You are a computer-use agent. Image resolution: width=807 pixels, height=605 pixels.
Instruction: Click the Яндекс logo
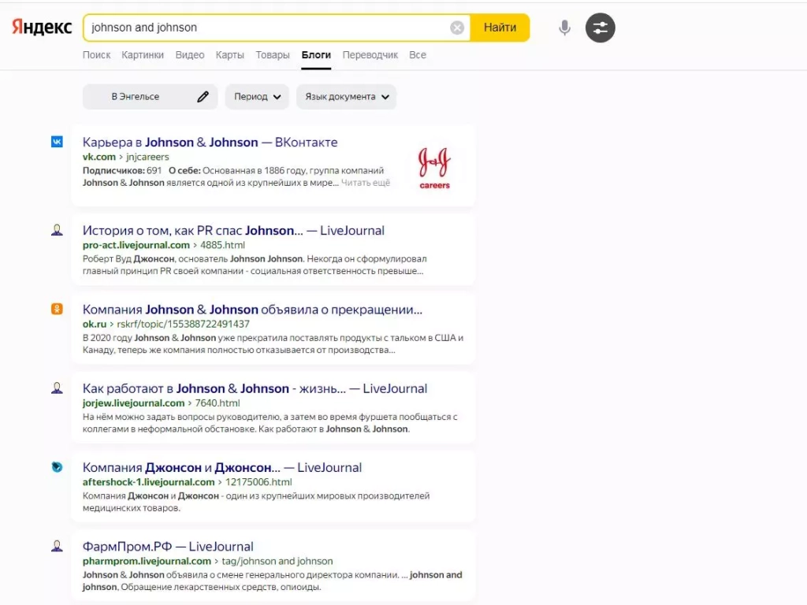point(42,28)
